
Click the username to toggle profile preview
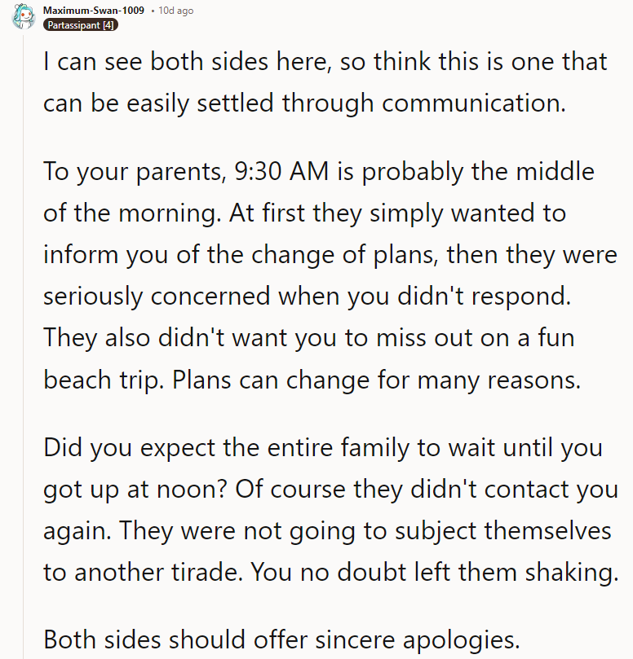point(94,11)
